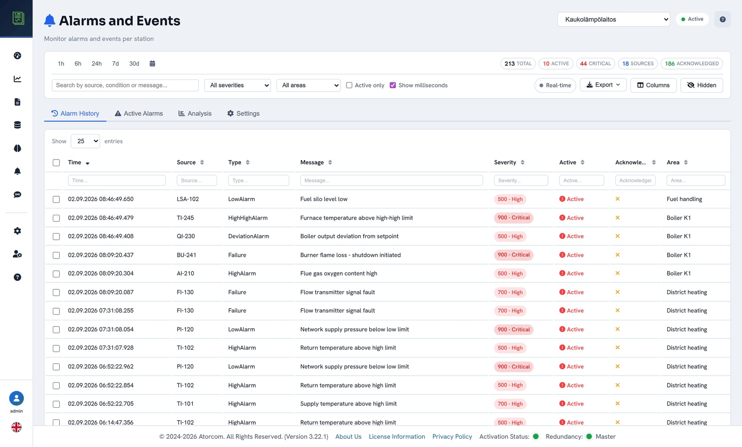The image size is (742, 447).
Task: Check the select-all checkbox in table header
Action: coord(56,163)
